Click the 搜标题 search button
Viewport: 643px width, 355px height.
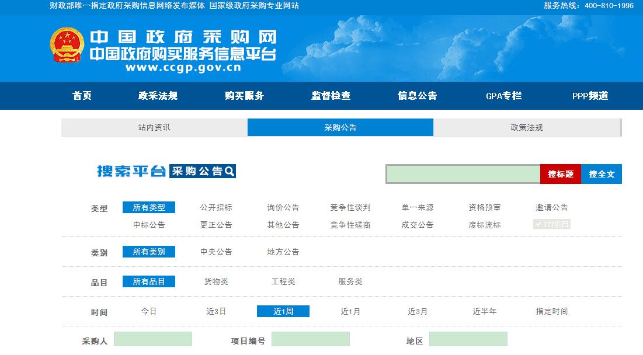560,174
